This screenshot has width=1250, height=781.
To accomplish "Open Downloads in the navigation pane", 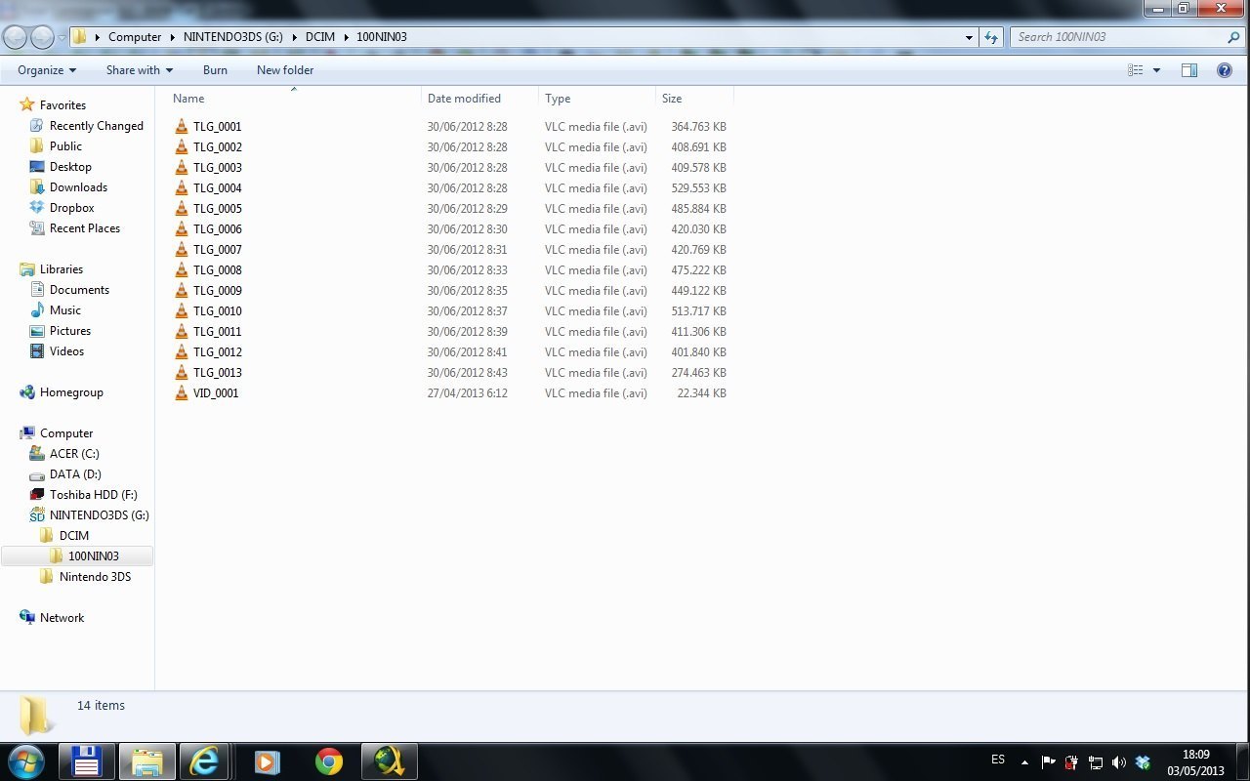I will pos(78,187).
